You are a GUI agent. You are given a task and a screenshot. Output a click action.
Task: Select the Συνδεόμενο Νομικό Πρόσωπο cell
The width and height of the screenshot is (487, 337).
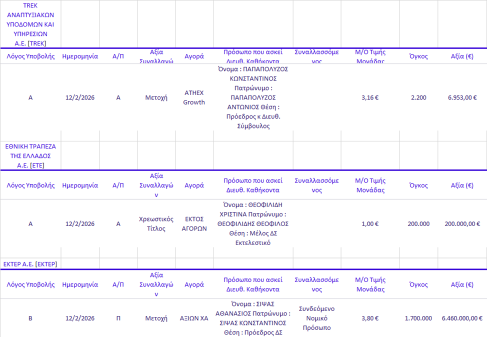[x=317, y=318]
